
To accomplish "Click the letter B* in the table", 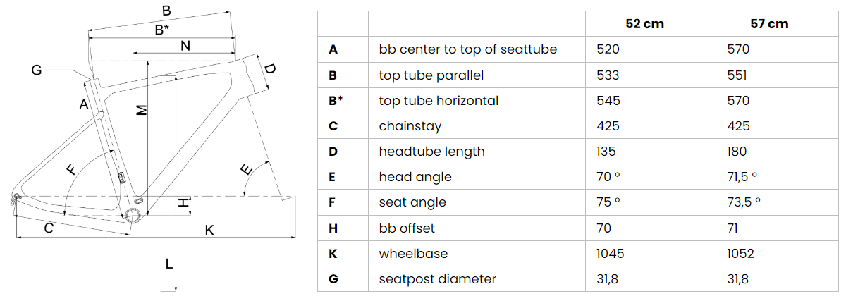I will pyautogui.click(x=336, y=100).
